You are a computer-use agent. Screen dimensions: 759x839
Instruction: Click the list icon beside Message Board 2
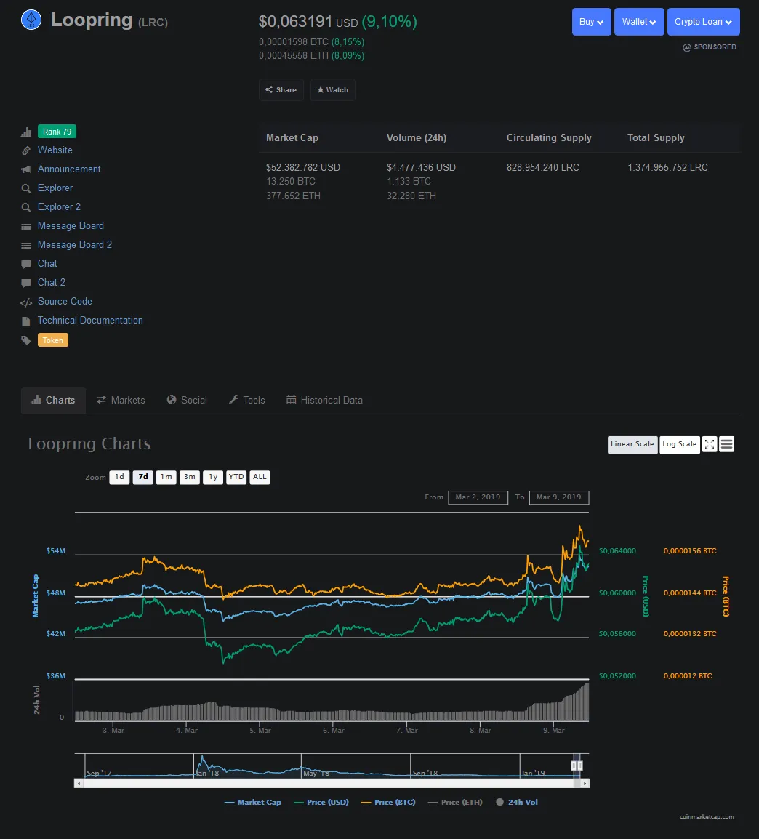coord(25,245)
